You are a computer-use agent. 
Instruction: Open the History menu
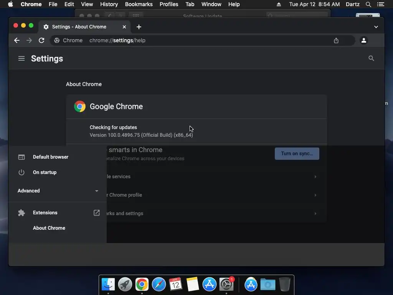point(109,4)
